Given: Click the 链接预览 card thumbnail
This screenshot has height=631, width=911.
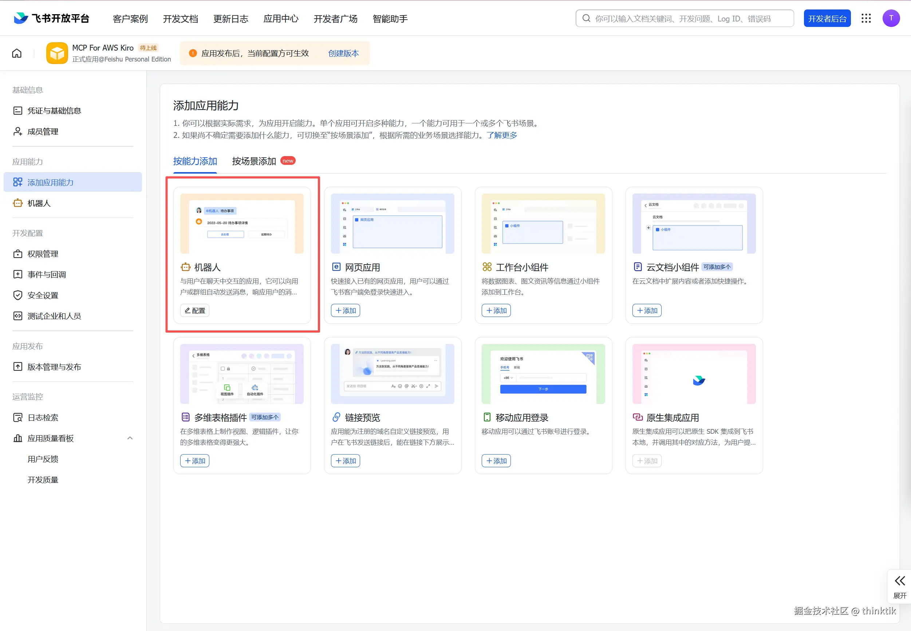Looking at the screenshot, I should coord(393,374).
